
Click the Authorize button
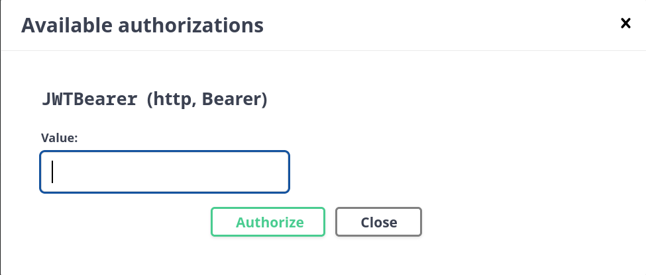(x=268, y=222)
